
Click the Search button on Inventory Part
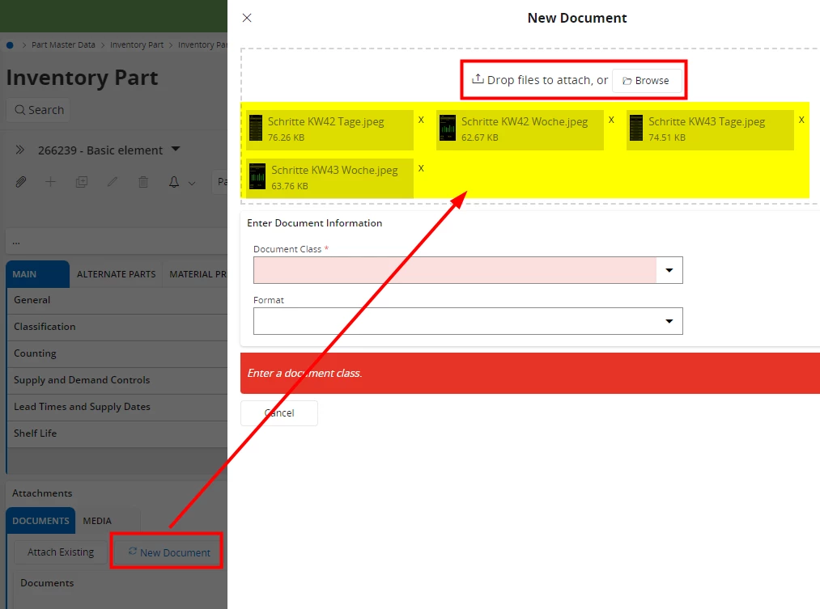click(38, 110)
